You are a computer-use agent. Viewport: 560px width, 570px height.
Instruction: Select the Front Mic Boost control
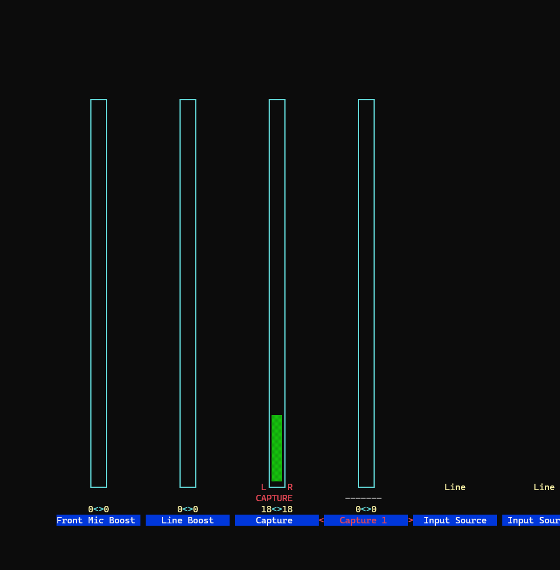pyautogui.click(x=98, y=520)
